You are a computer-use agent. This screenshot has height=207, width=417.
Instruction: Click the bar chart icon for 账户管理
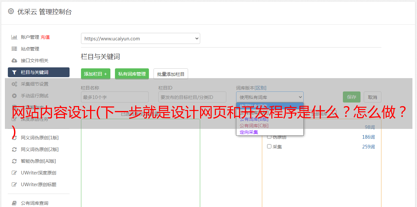coord(14,37)
